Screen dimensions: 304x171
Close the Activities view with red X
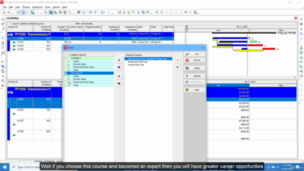pos(295,18)
